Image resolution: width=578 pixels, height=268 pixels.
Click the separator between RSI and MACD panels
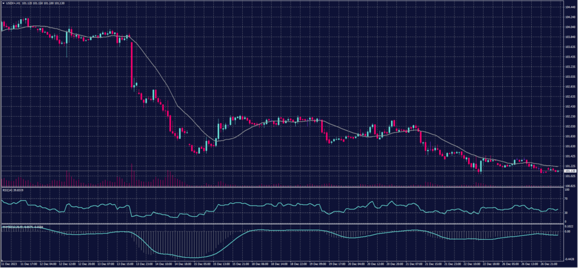[x=282, y=224]
